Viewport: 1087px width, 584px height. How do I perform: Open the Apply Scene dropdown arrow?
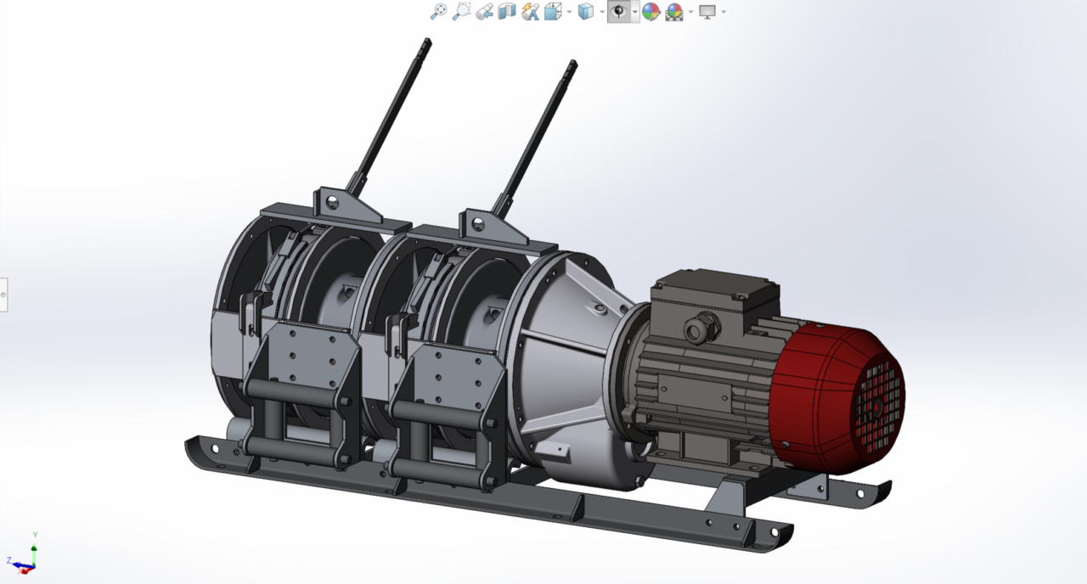click(x=690, y=13)
